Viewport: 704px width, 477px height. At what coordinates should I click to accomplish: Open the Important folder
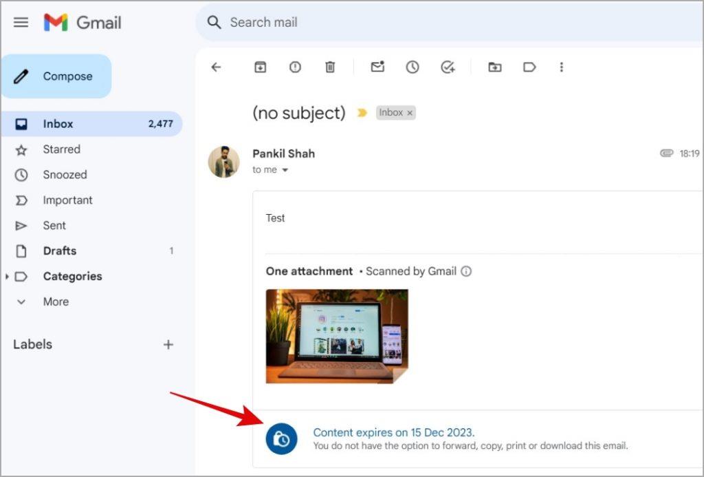pyautogui.click(x=91, y=200)
